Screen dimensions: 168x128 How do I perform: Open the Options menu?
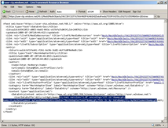coord(29,7)
